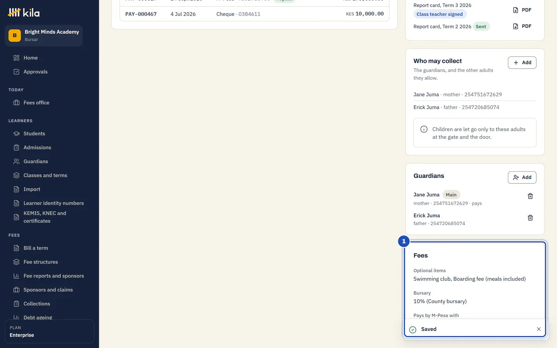Click the Fee reports and sponsors chart icon
The width and height of the screenshot is (557, 348).
click(x=16, y=276)
